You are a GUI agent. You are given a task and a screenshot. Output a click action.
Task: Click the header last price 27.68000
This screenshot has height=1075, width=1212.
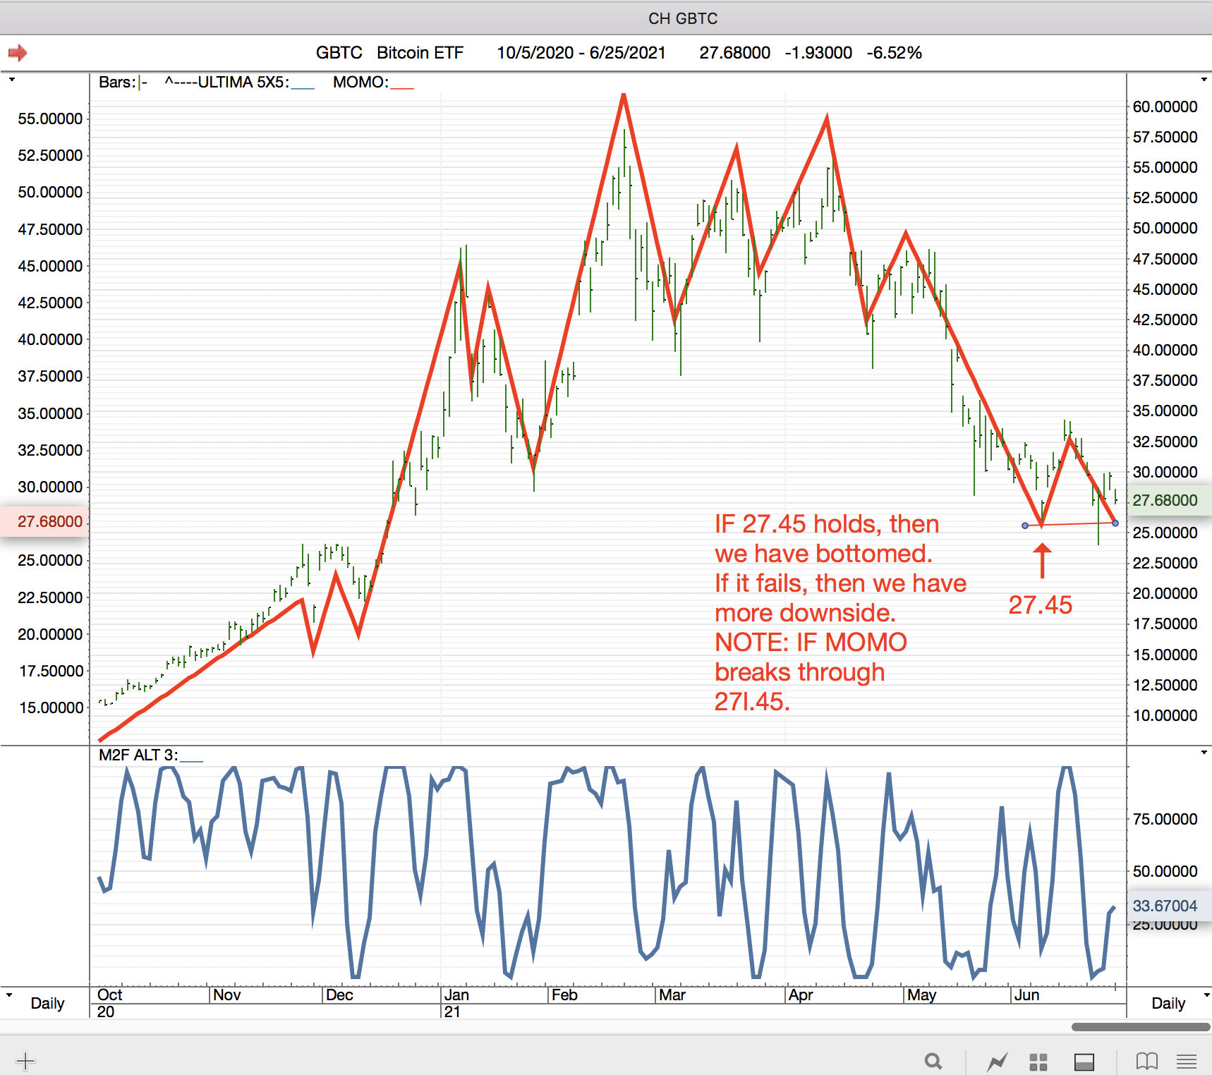[x=734, y=53]
